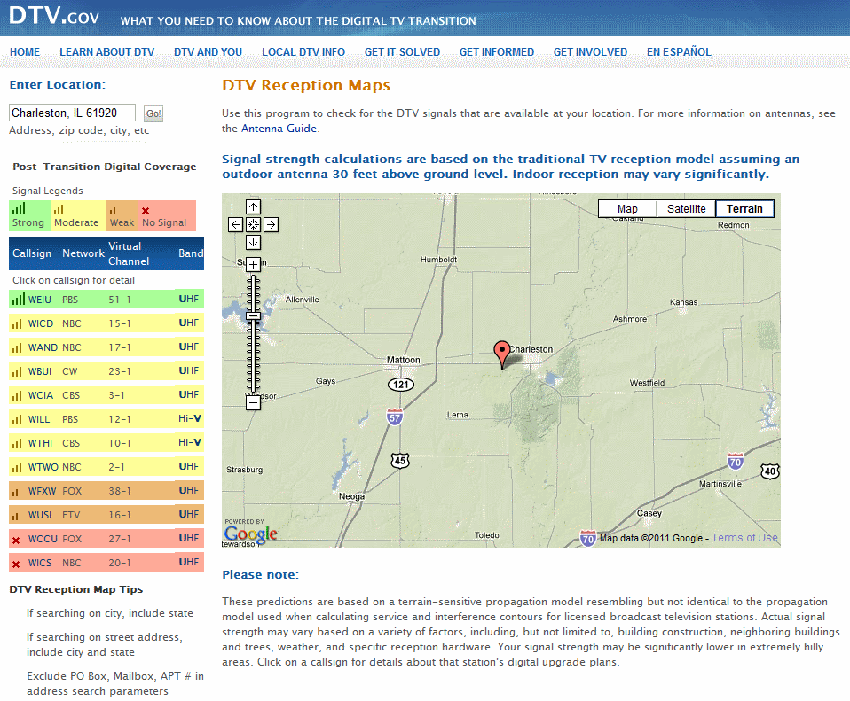The height and width of the screenshot is (701, 850).
Task: Pan the map left with arrow button
Action: tap(235, 224)
